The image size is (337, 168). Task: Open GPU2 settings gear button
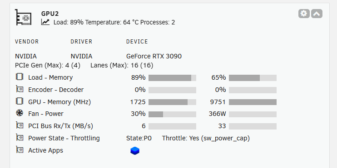click(x=304, y=14)
